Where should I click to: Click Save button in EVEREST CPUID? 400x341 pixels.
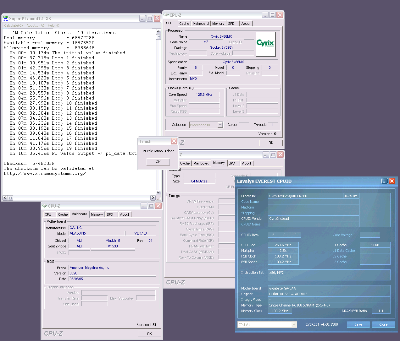coord(358,324)
